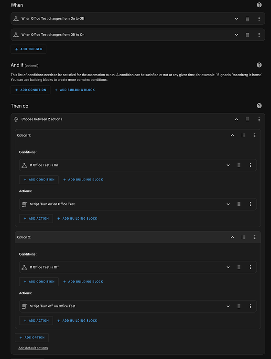Collapse the Choose between 2 actions block

coord(237,119)
